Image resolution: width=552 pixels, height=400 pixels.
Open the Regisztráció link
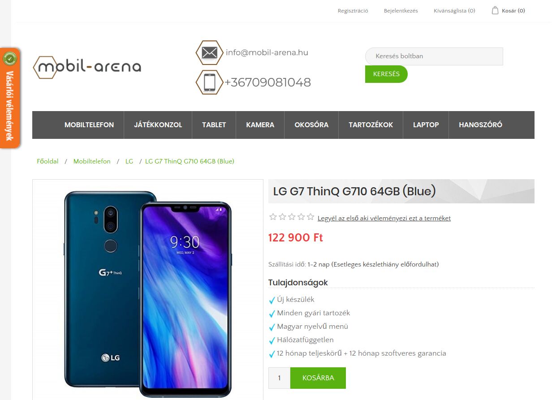click(x=353, y=11)
